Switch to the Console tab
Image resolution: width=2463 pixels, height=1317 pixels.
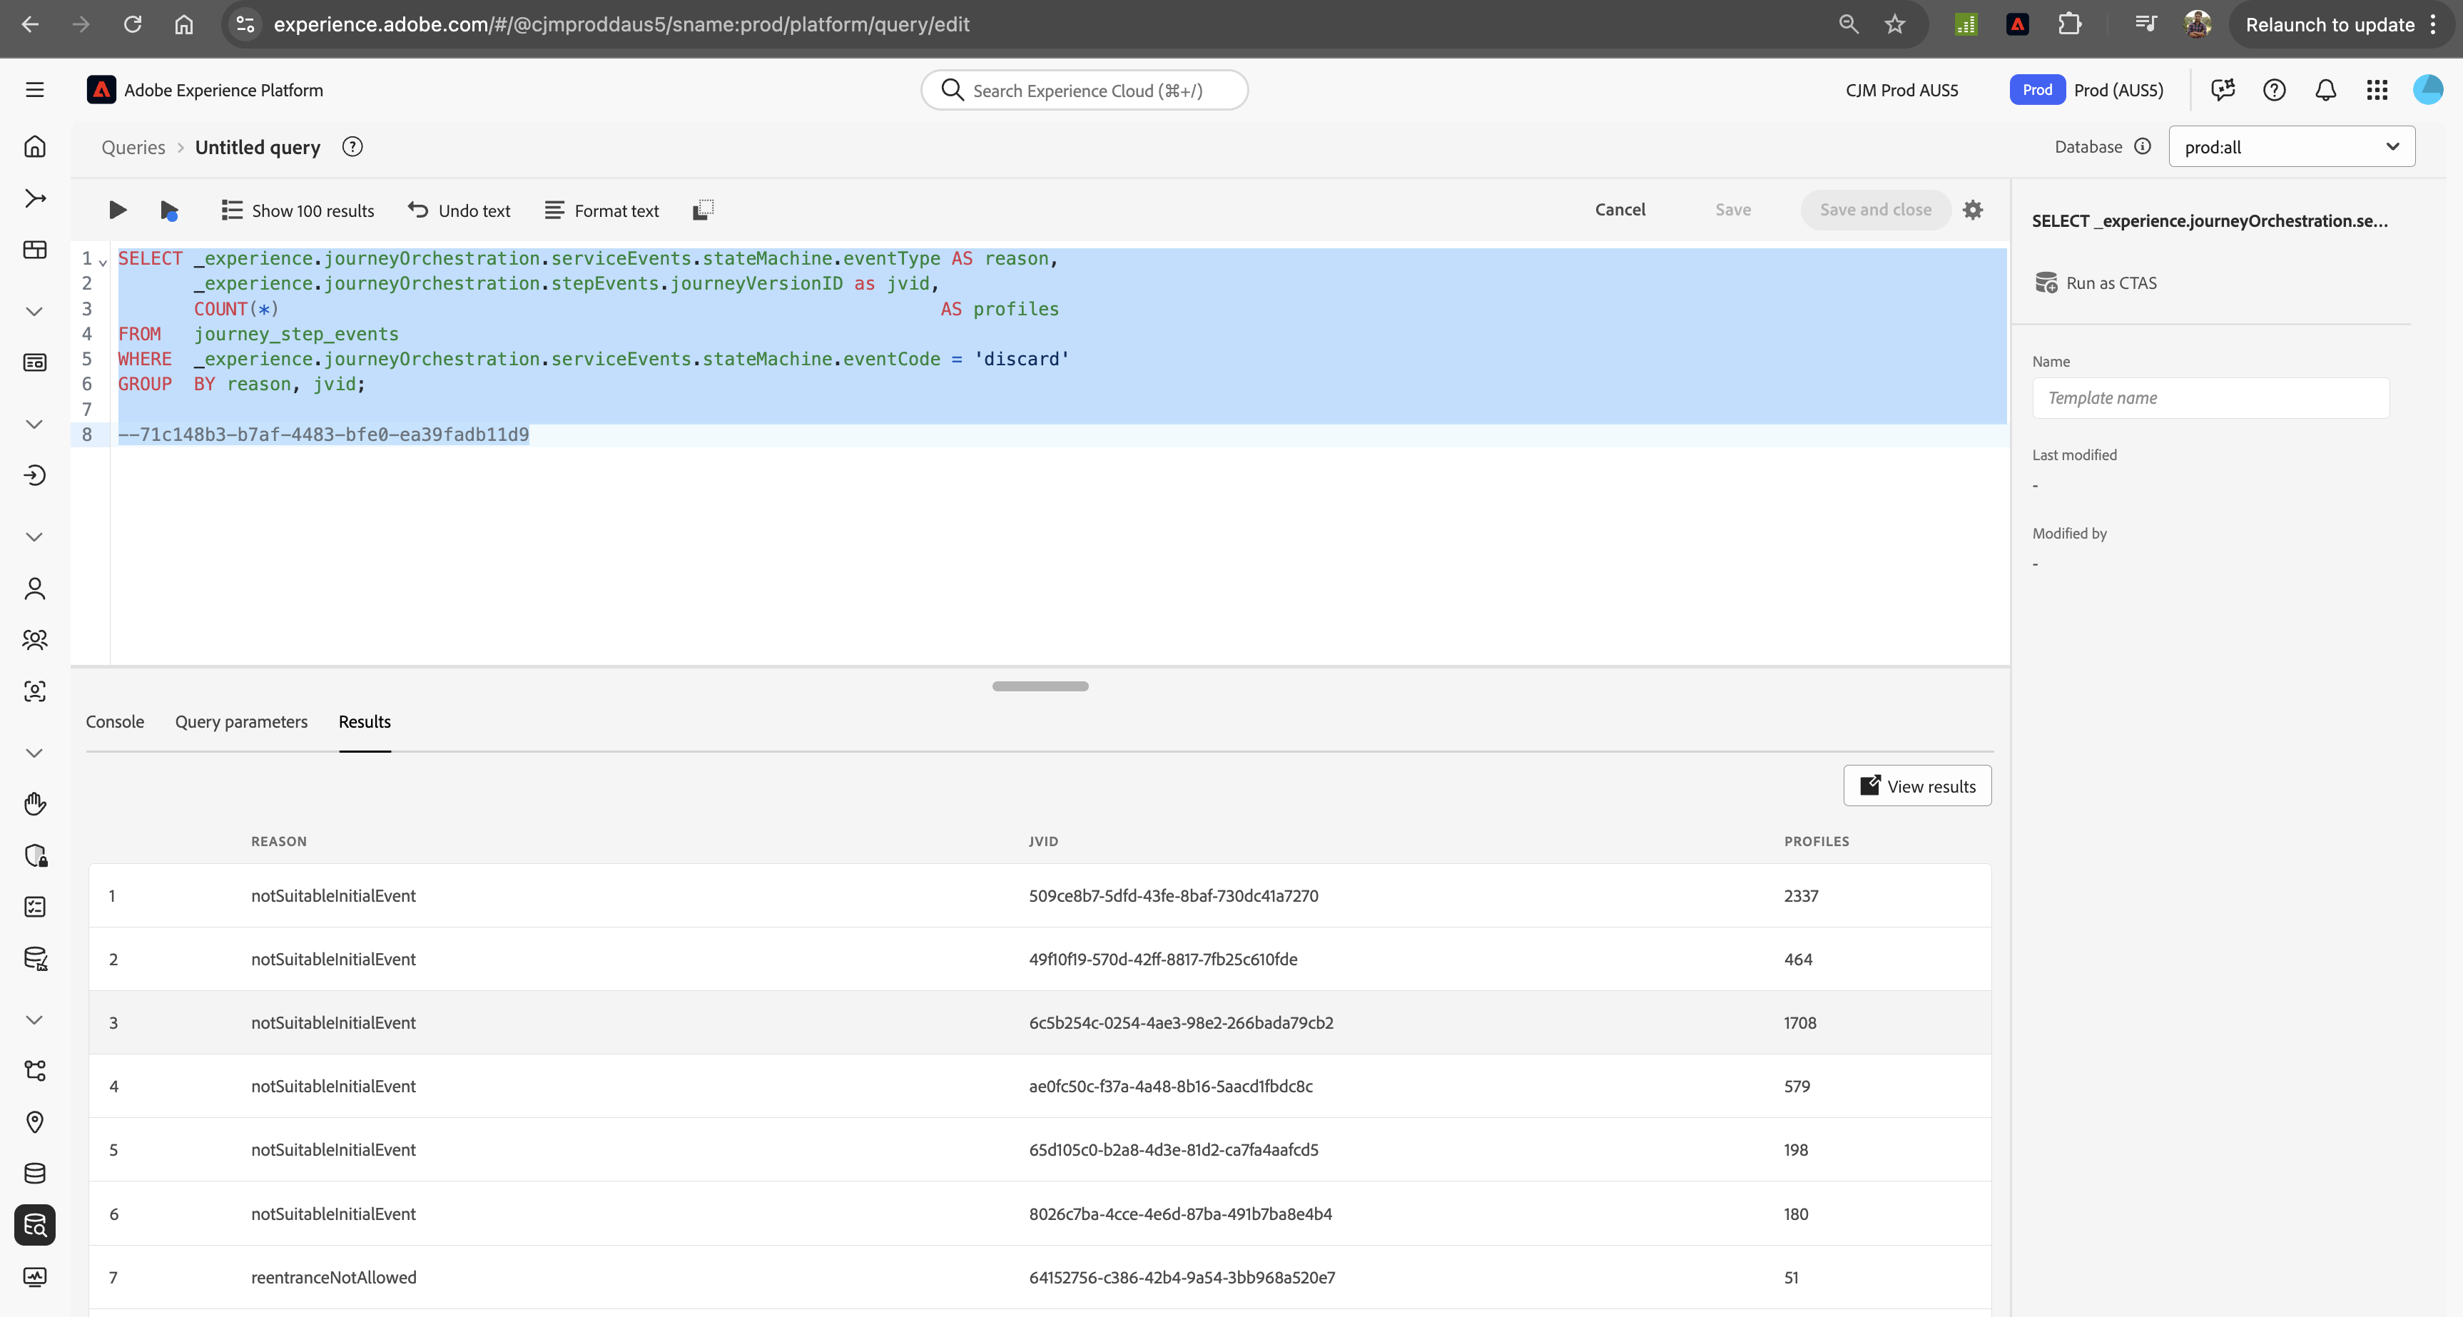coord(113,721)
